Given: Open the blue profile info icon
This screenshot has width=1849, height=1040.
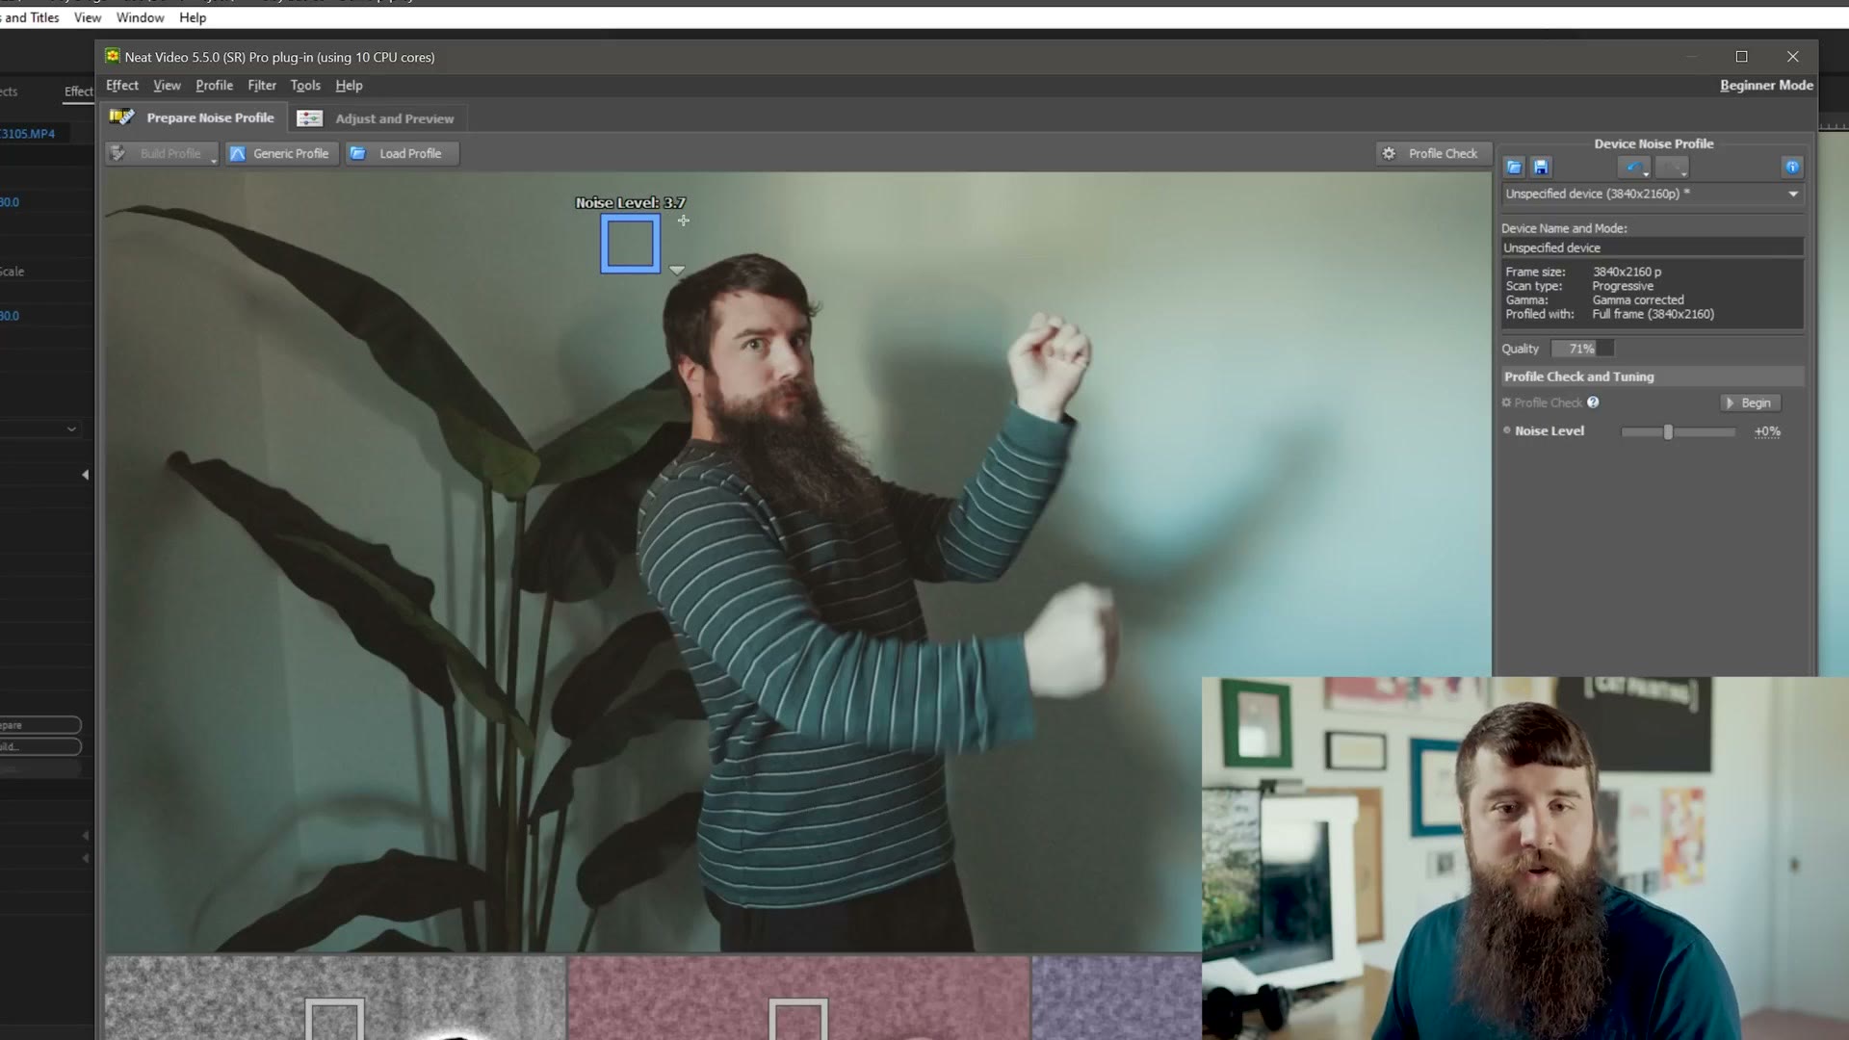Looking at the screenshot, I should coord(1792,168).
